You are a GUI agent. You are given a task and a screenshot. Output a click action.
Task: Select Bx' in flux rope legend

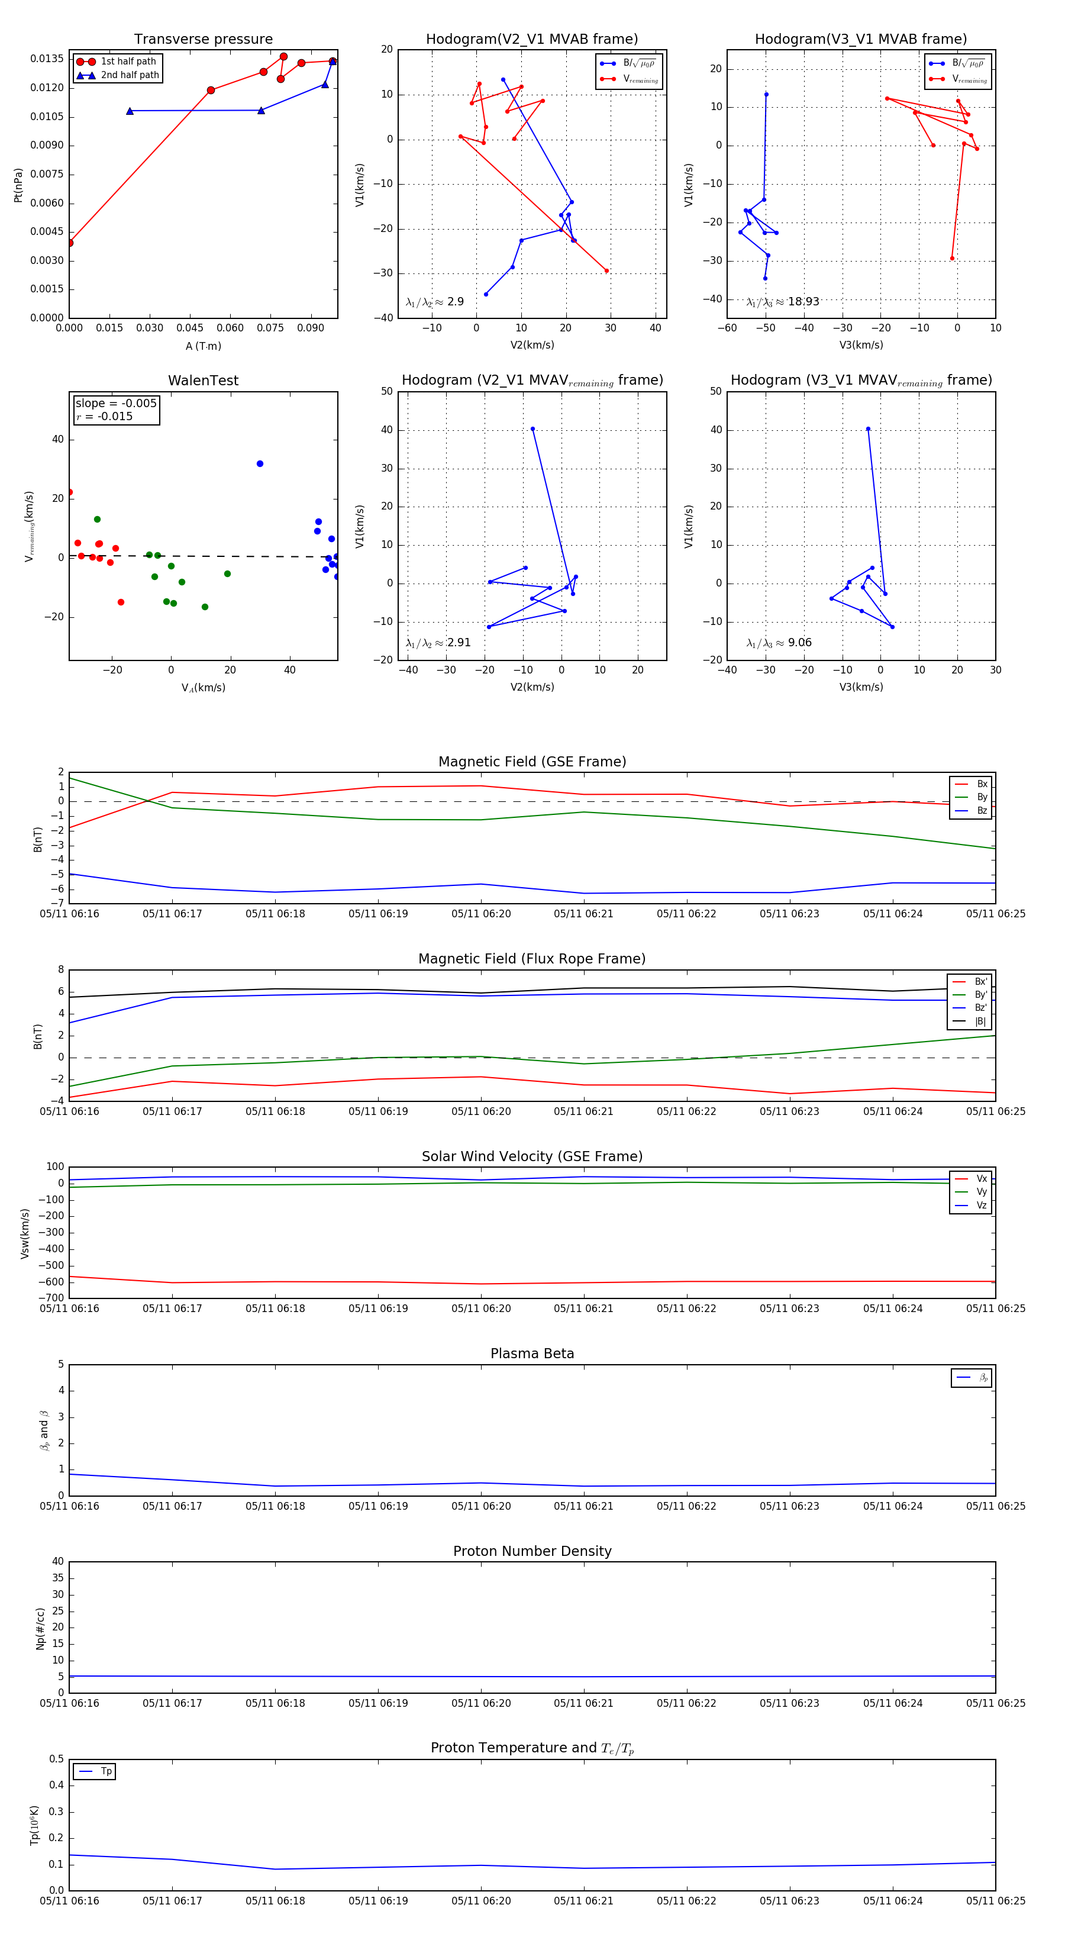click(970, 981)
